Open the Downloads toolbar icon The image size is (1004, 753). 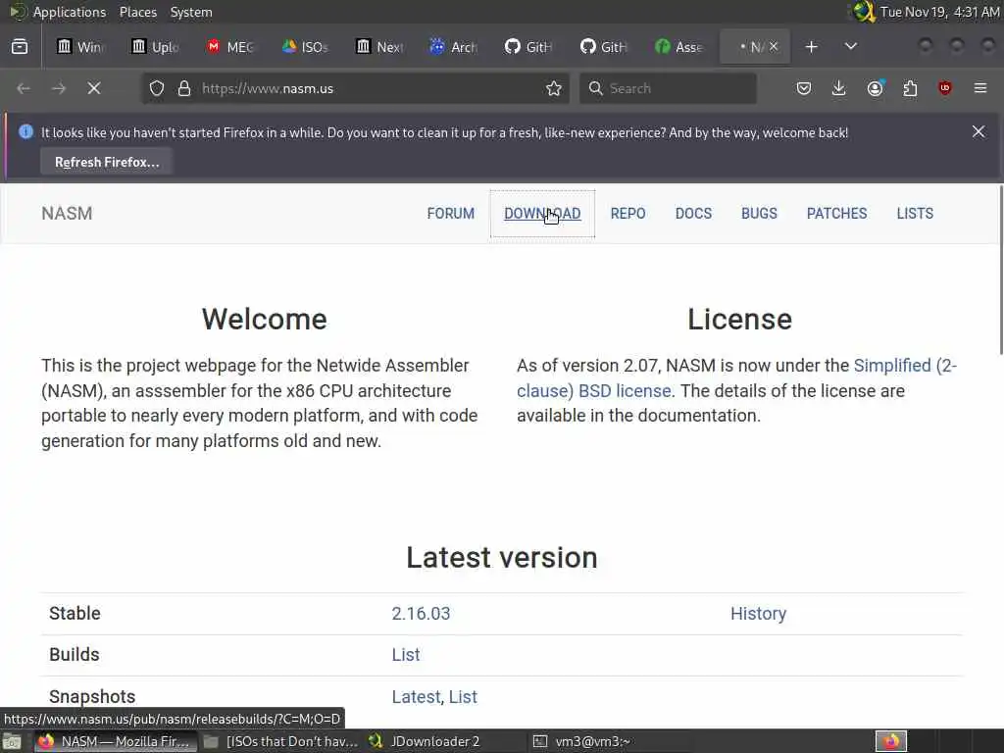pos(839,88)
